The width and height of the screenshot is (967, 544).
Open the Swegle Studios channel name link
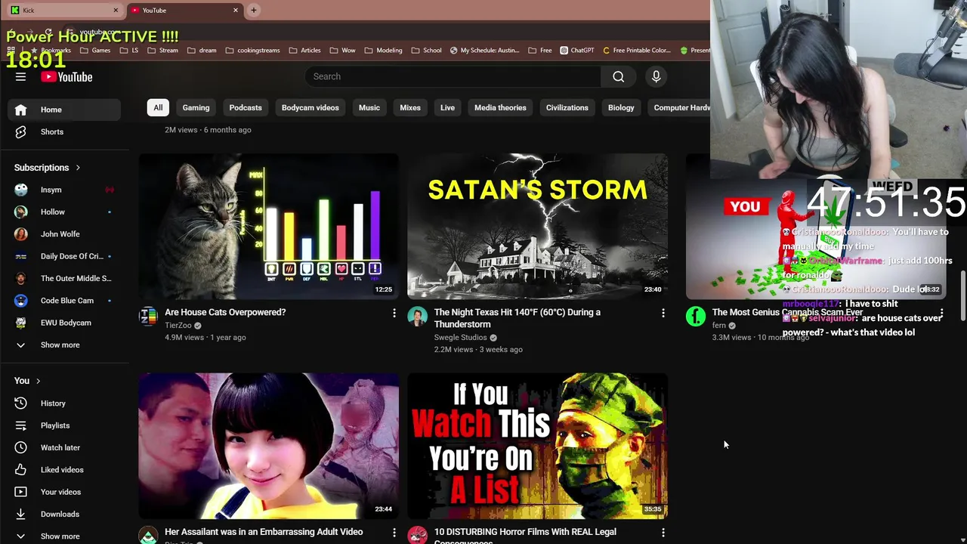(x=460, y=338)
